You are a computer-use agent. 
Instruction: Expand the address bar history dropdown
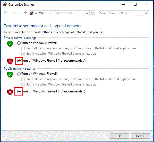click(x=87, y=13)
